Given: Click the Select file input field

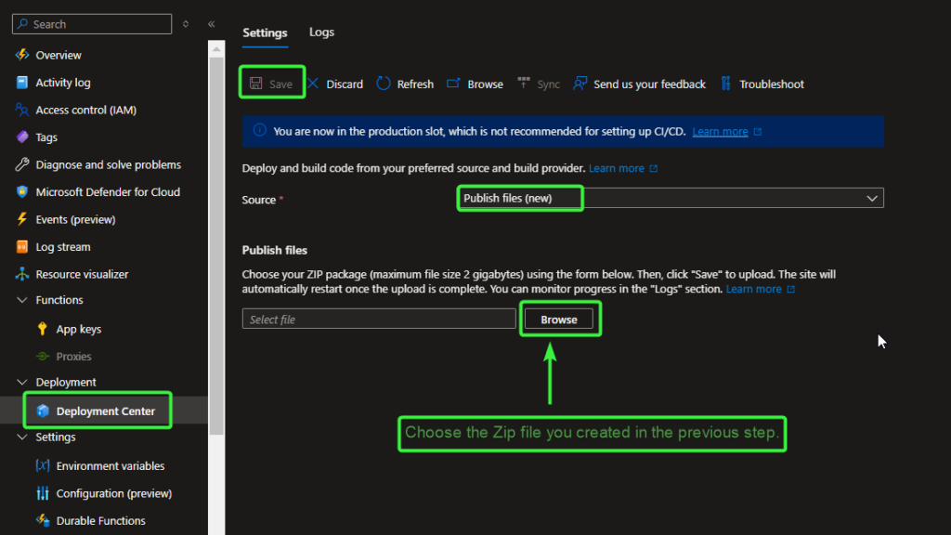Looking at the screenshot, I should pyautogui.click(x=378, y=319).
